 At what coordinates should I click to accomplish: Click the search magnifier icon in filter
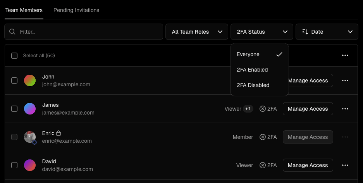click(x=12, y=32)
